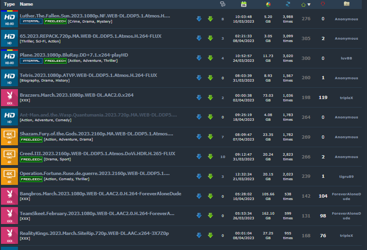Click comment count 8 on Luther row

click(222, 19)
